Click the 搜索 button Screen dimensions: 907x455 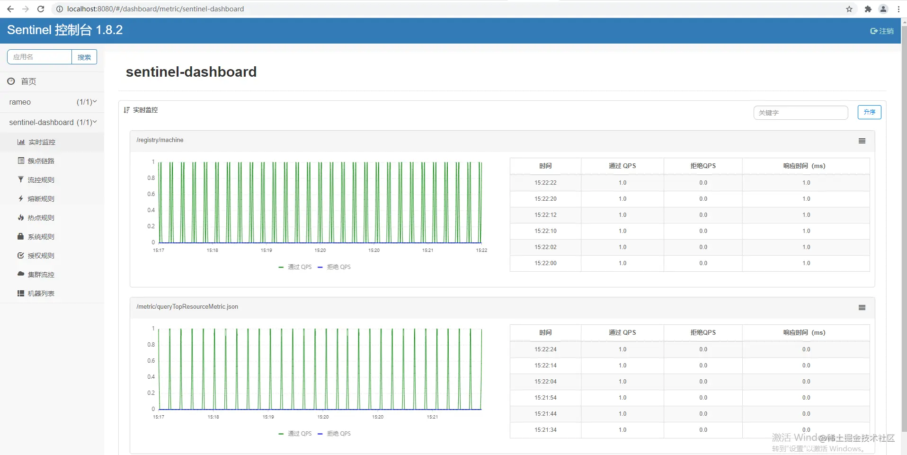[x=84, y=57]
